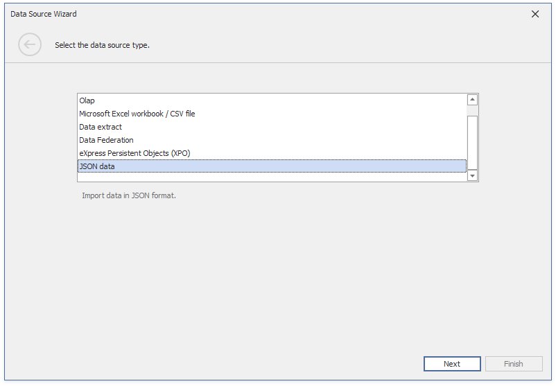Click scrollbar track above the thumb
Screen dimensions: 556x386
coord(472,110)
